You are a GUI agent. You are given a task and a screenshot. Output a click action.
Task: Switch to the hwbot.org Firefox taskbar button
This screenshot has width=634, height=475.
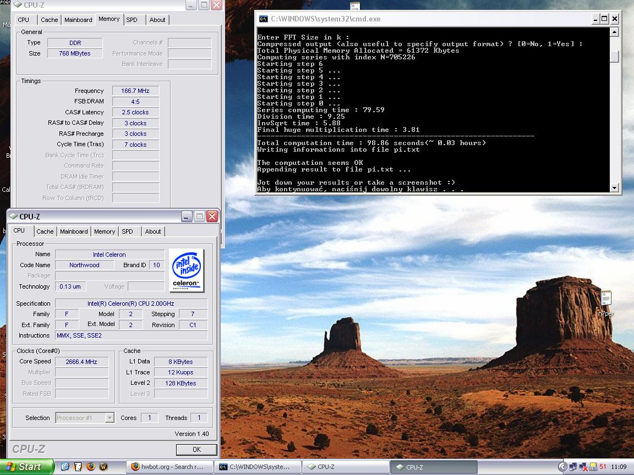[169, 467]
